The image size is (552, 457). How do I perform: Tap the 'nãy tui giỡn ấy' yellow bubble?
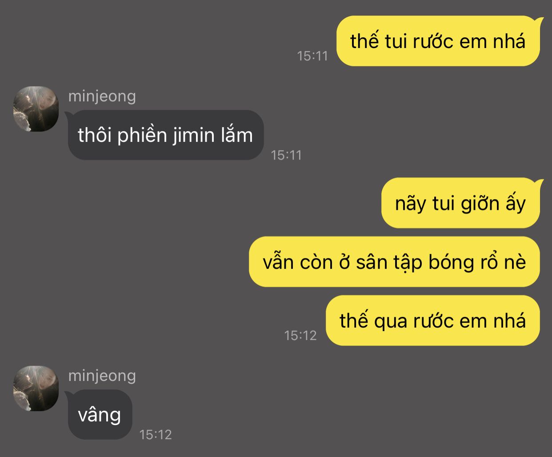click(460, 203)
